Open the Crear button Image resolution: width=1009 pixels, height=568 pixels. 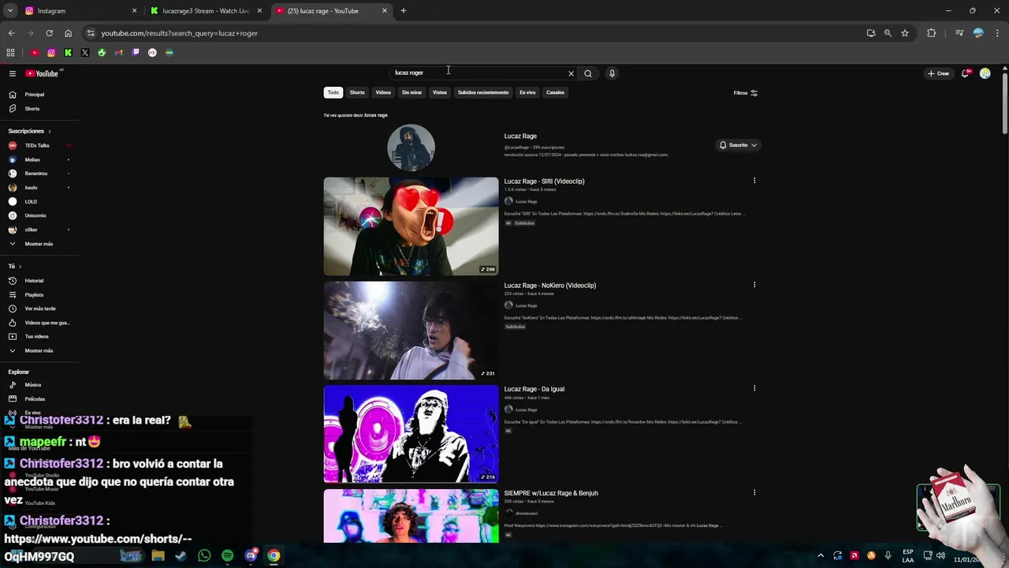(938, 73)
